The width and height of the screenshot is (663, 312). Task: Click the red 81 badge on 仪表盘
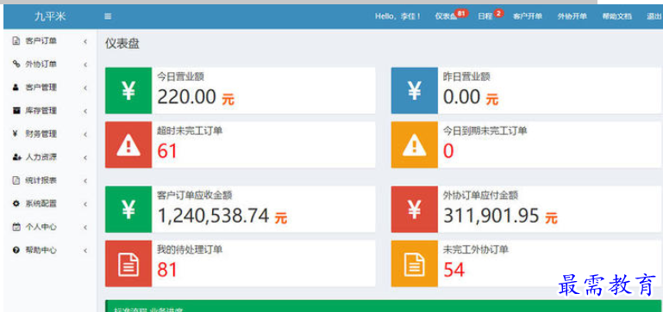click(x=461, y=14)
